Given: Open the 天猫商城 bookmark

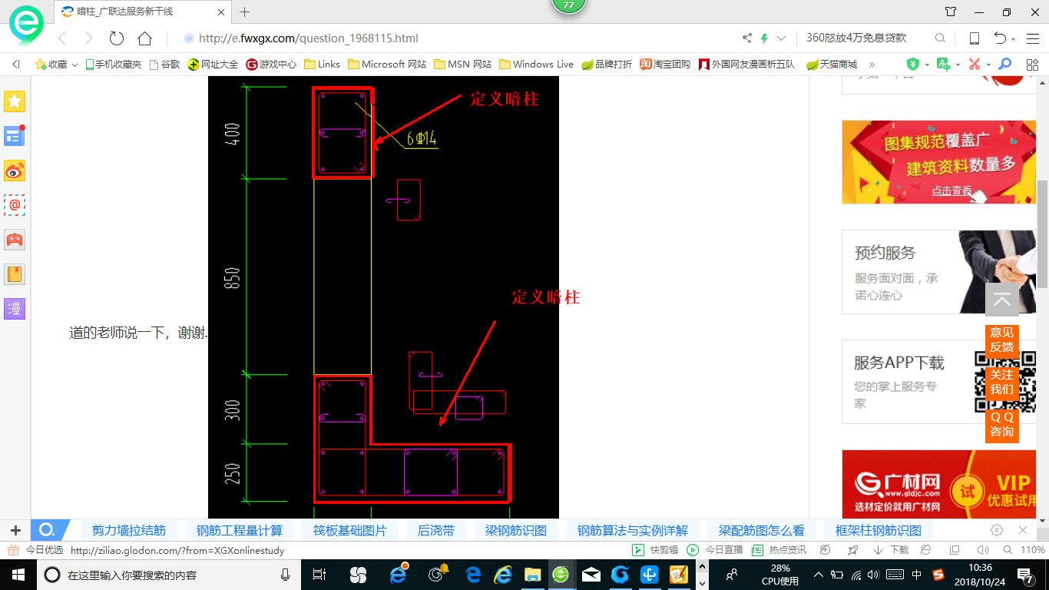Looking at the screenshot, I should [x=832, y=65].
